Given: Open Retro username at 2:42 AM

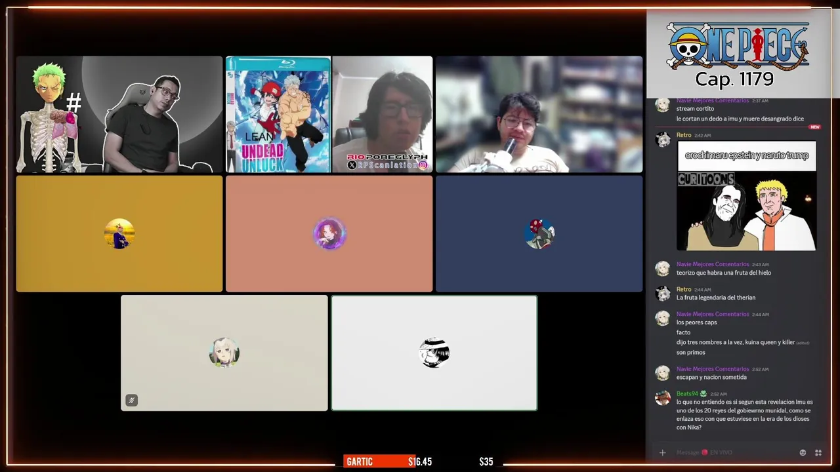Looking at the screenshot, I should [684, 135].
